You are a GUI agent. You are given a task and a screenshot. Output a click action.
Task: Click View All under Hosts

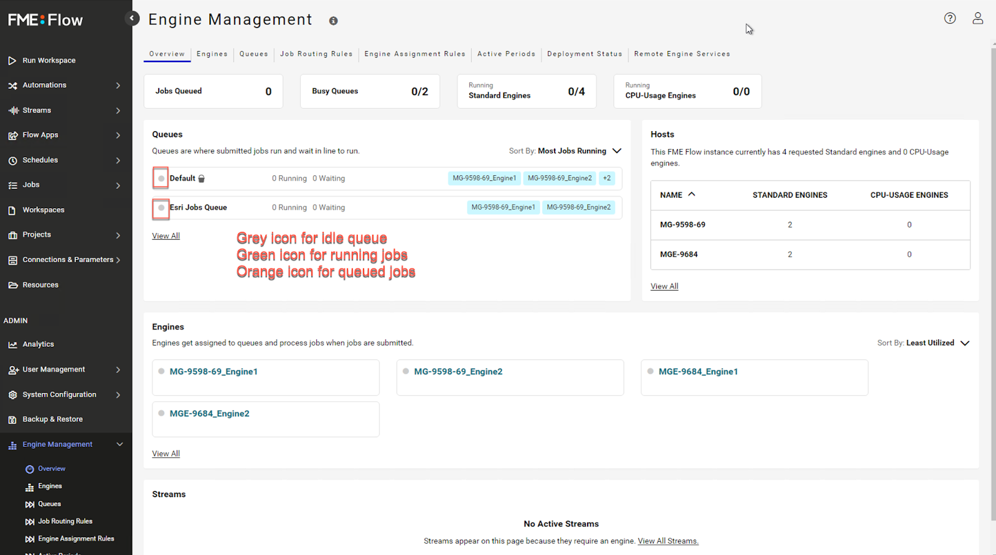(664, 287)
